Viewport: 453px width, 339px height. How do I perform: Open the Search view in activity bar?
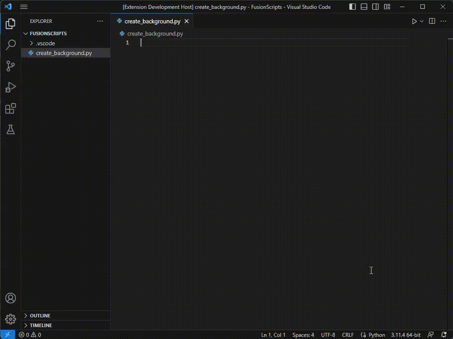click(x=11, y=45)
